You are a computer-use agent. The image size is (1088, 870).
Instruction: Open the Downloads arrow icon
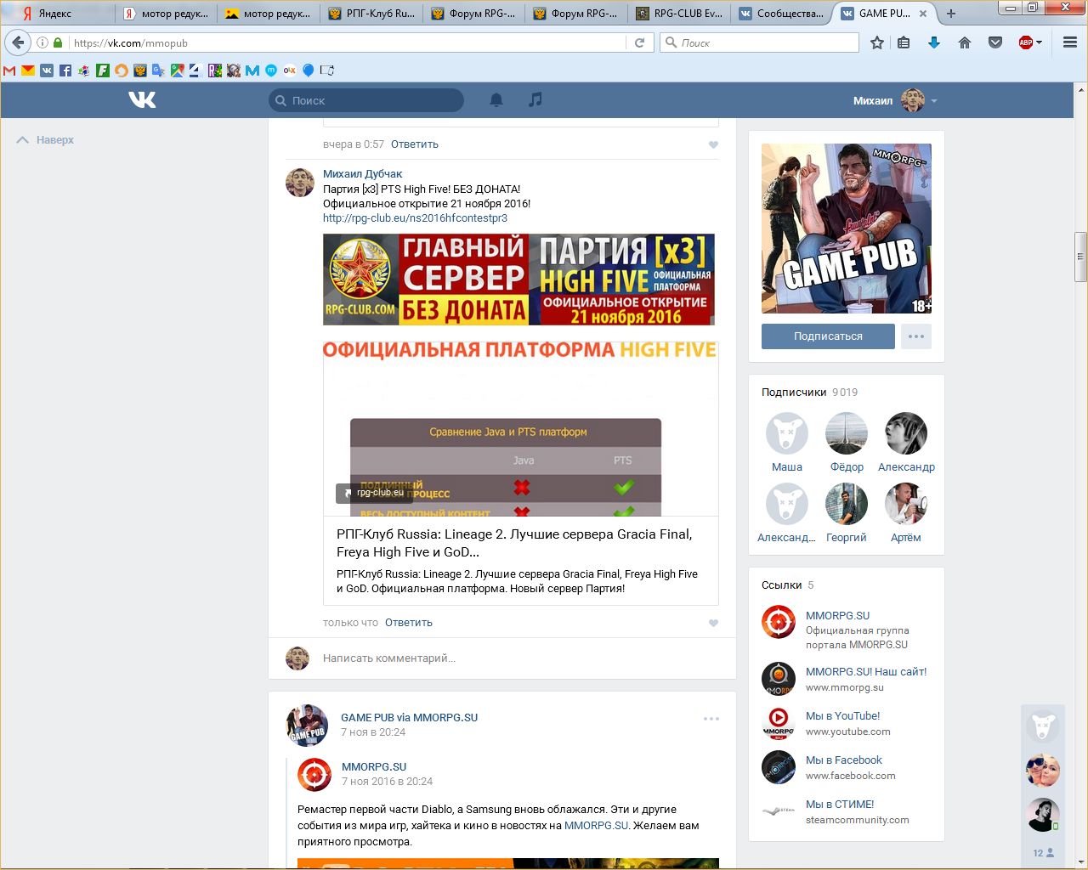[934, 42]
